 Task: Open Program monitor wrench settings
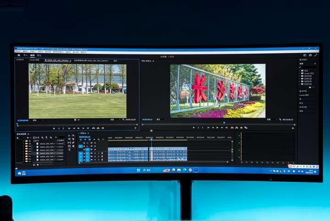280,119
